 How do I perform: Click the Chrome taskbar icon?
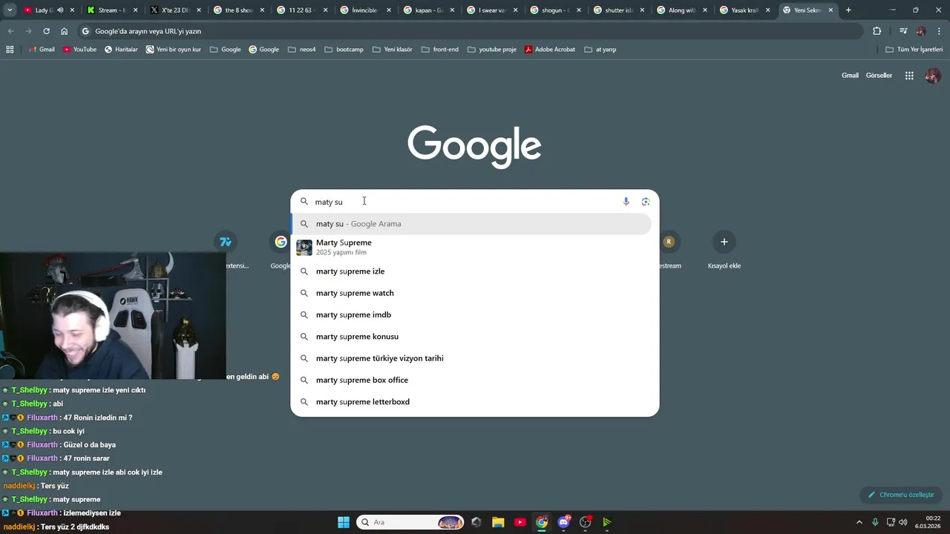542,522
